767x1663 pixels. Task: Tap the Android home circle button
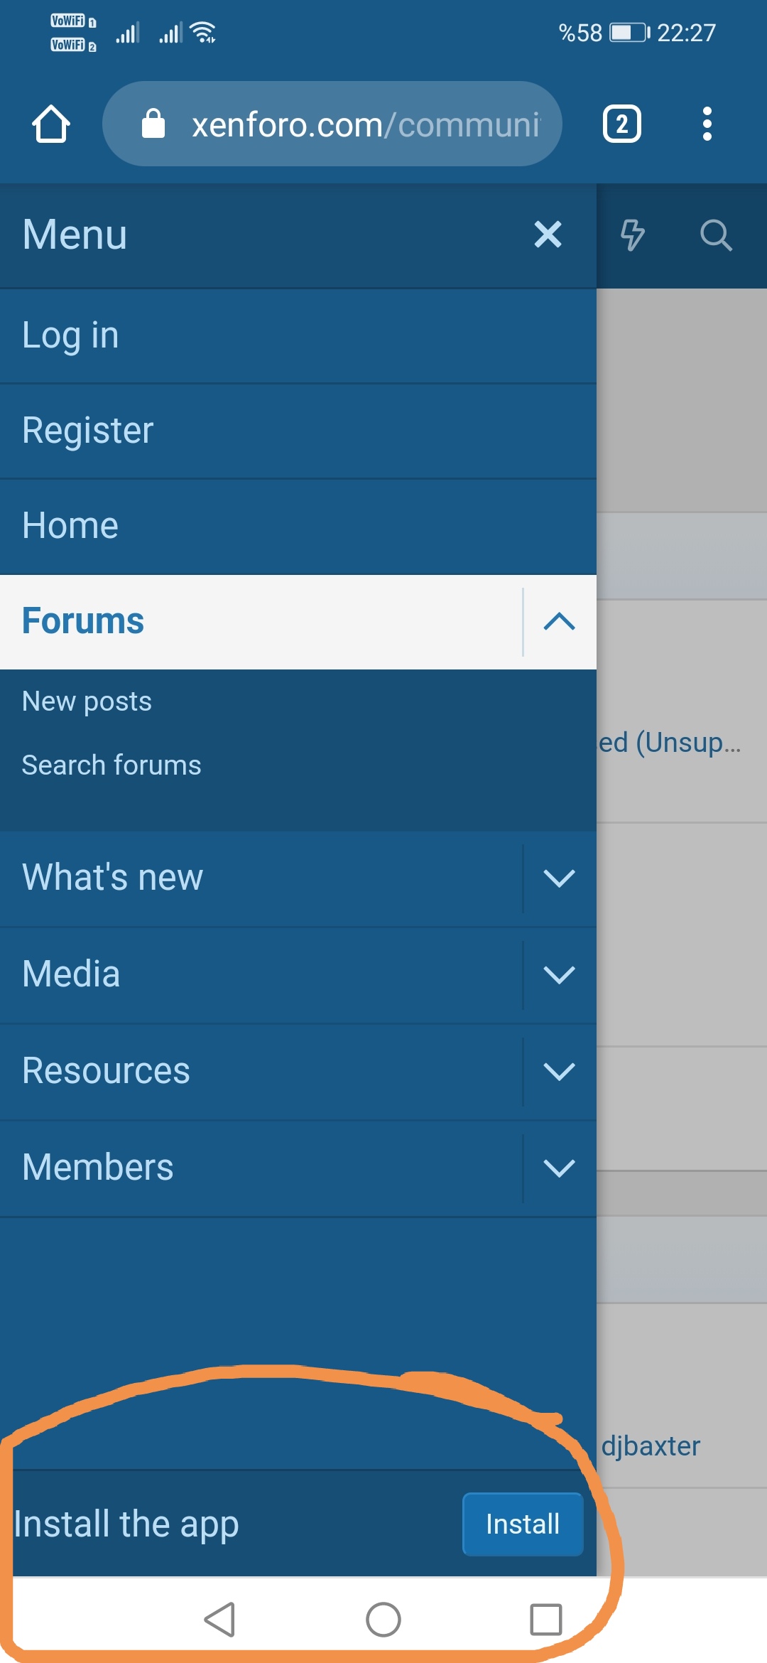[x=383, y=1620]
